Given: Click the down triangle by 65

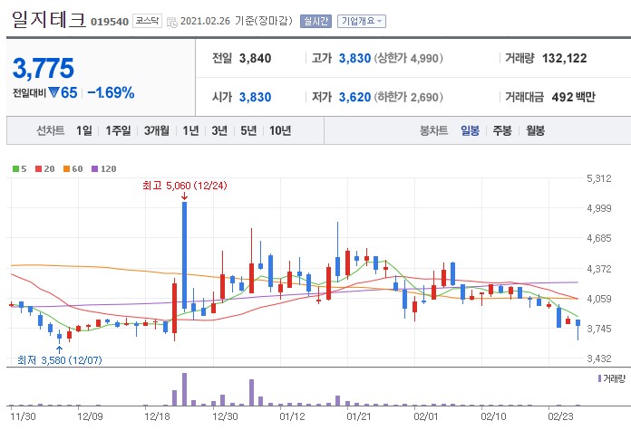Looking at the screenshot, I should click(54, 92).
